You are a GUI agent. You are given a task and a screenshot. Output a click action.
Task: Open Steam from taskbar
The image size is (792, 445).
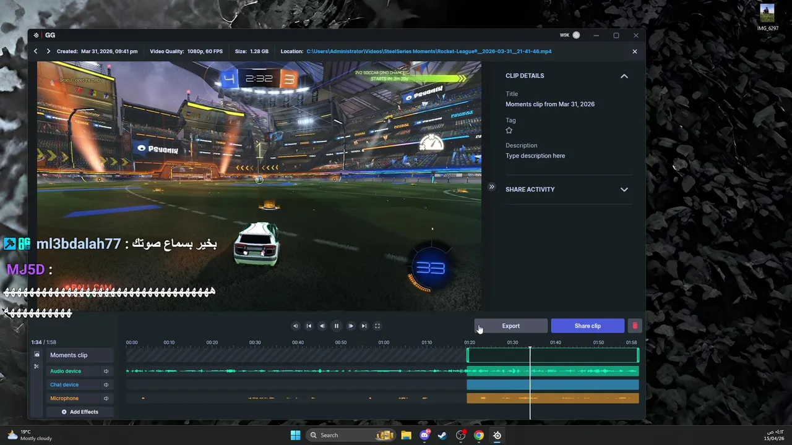coord(442,435)
